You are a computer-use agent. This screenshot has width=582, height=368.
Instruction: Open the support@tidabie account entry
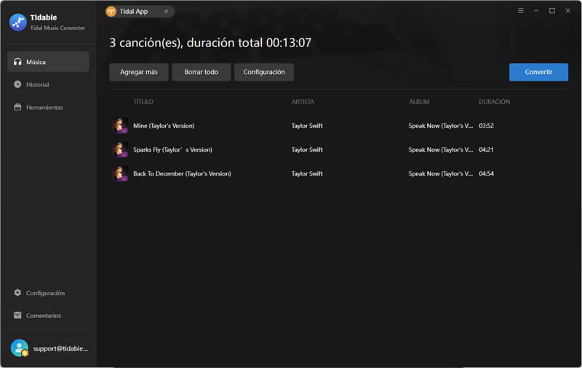click(x=49, y=348)
